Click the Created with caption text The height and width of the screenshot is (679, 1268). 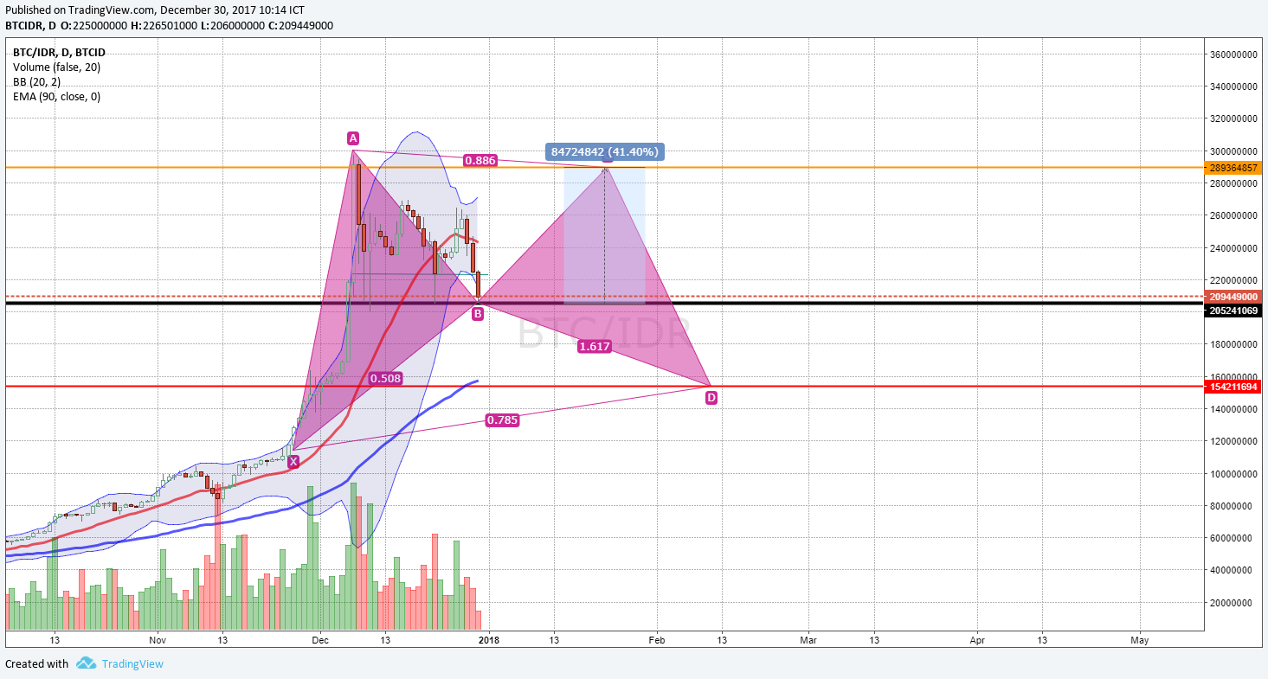(x=36, y=663)
